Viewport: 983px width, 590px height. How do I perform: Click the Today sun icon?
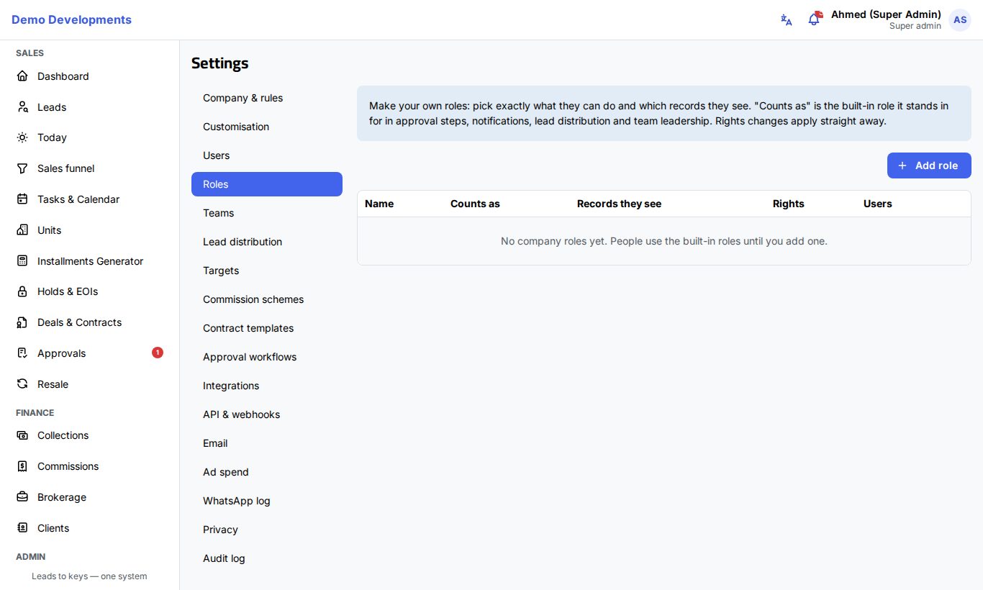tap(22, 137)
